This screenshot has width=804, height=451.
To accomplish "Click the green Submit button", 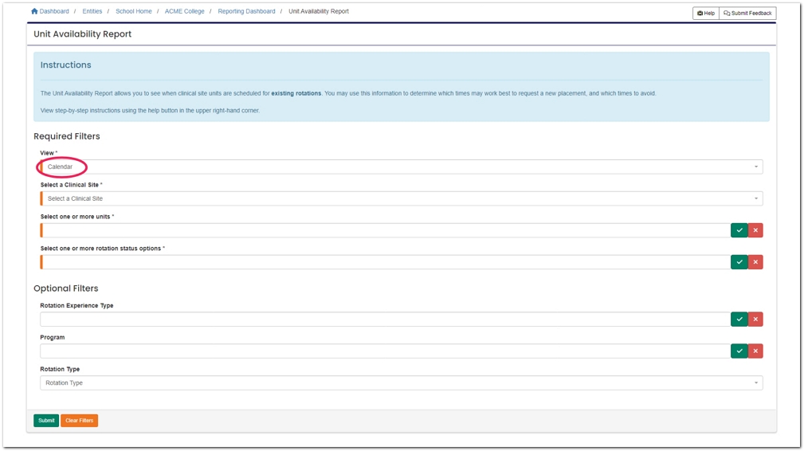I will click(46, 420).
